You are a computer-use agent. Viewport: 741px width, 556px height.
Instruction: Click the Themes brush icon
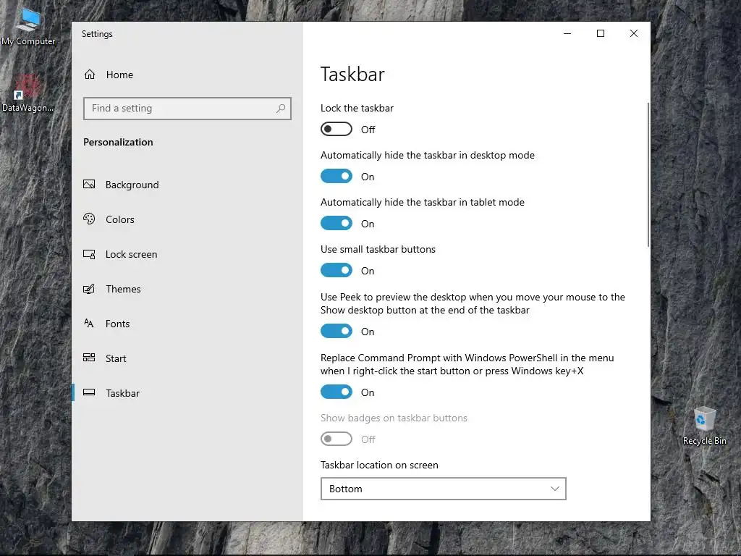click(x=89, y=288)
